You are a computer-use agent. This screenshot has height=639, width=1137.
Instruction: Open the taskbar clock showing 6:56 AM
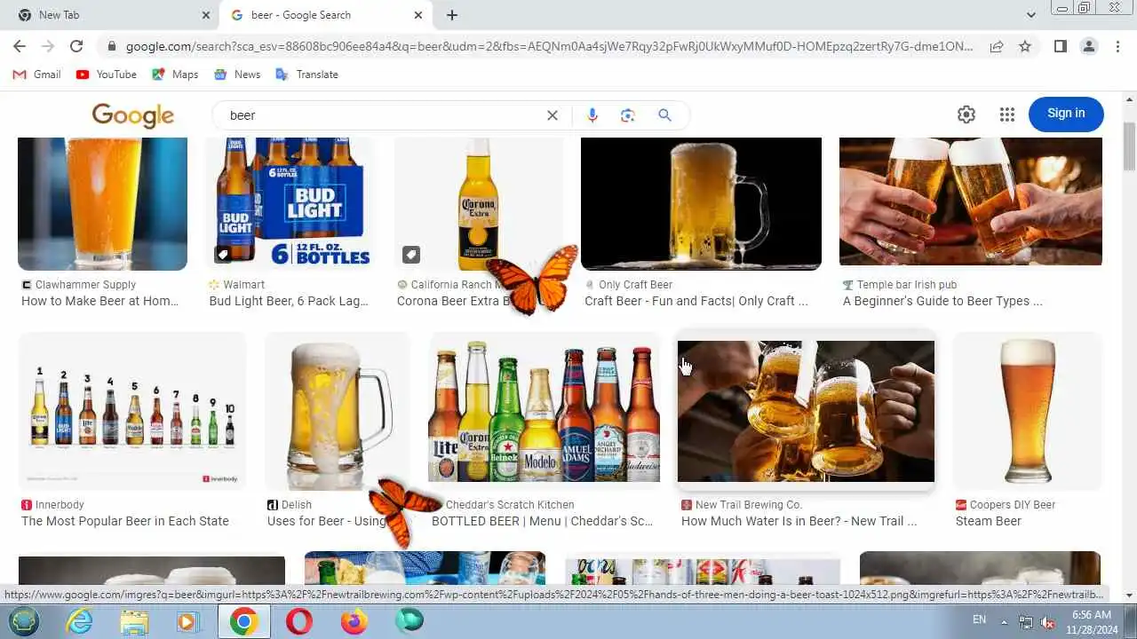click(1093, 622)
